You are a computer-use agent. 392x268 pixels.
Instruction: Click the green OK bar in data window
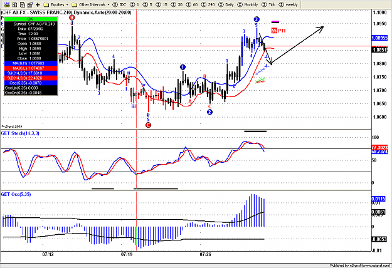[x=31, y=19]
